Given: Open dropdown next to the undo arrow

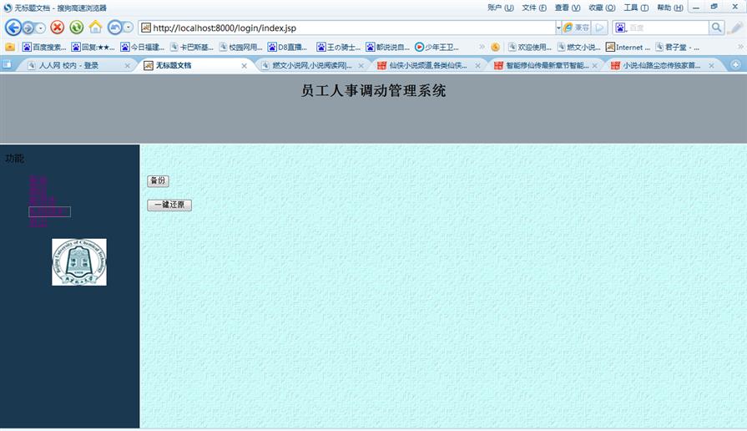Looking at the screenshot, I should coord(129,28).
